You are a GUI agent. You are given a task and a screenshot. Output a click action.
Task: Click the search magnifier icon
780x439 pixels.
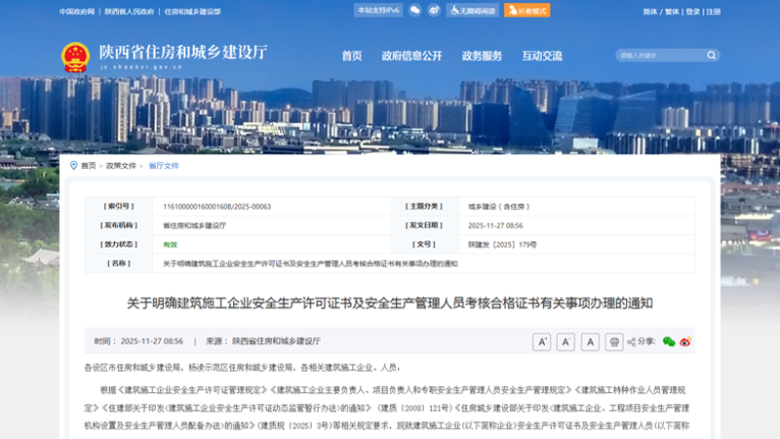712,56
